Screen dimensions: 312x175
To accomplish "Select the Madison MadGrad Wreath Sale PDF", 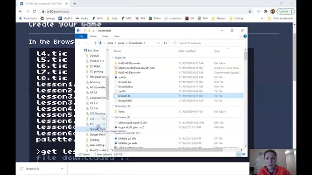I will pos(178,68).
